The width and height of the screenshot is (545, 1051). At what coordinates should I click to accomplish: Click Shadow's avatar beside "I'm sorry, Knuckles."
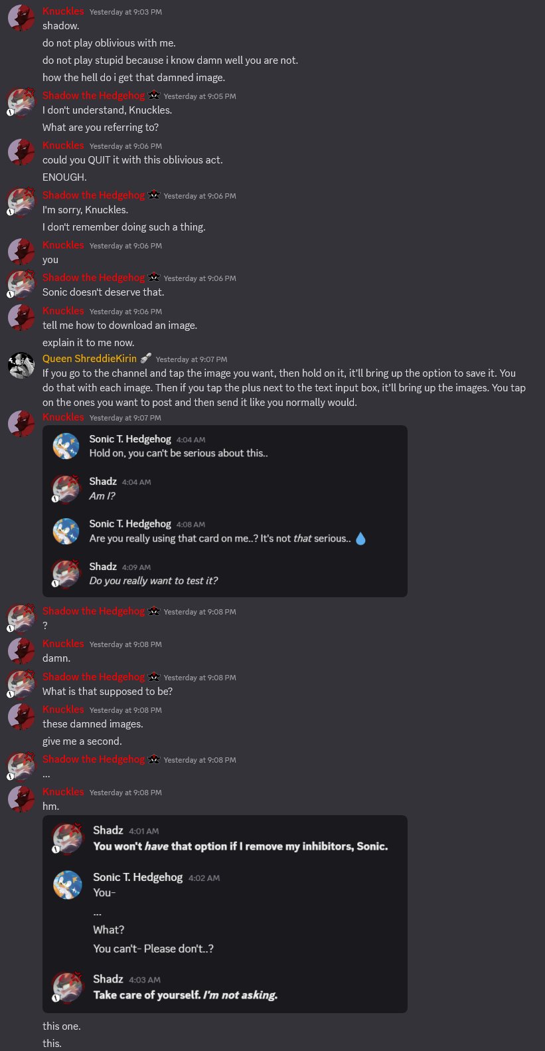click(21, 203)
